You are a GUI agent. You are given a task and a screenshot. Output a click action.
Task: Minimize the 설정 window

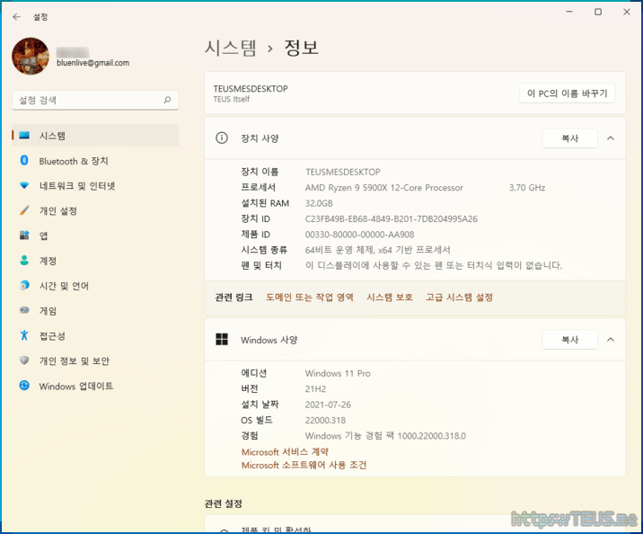tap(569, 12)
